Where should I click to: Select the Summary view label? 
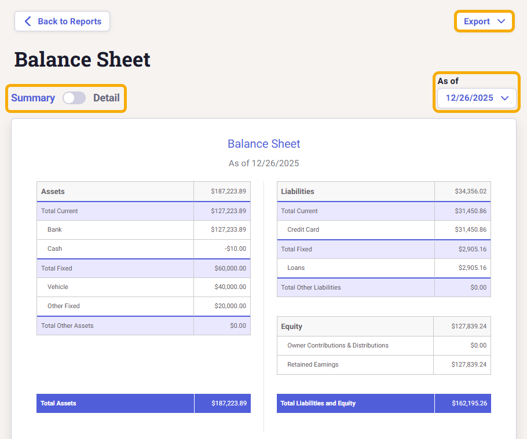33,98
